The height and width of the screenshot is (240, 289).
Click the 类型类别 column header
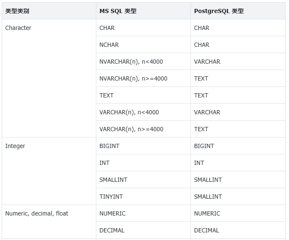point(17,11)
